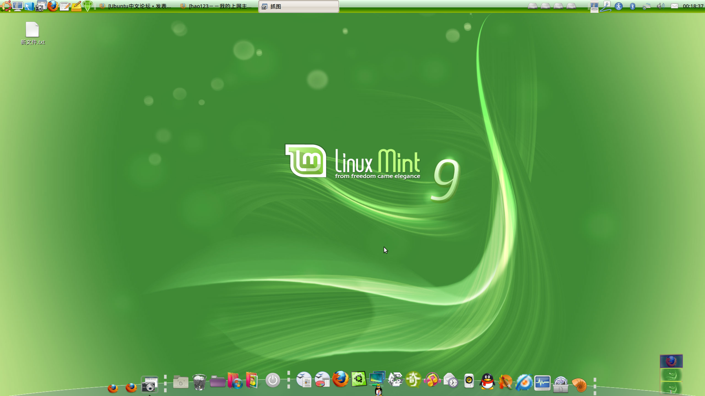This screenshot has width=705, height=396.
Task: Open the mail with clock dock icon
Action: pos(451,380)
